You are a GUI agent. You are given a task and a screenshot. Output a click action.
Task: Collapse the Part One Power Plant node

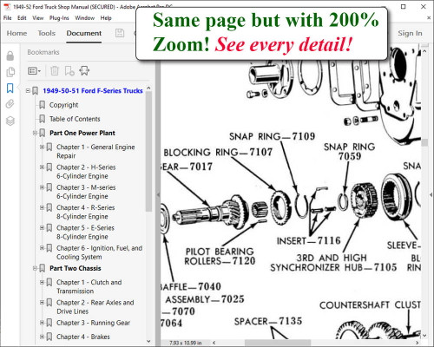point(35,133)
